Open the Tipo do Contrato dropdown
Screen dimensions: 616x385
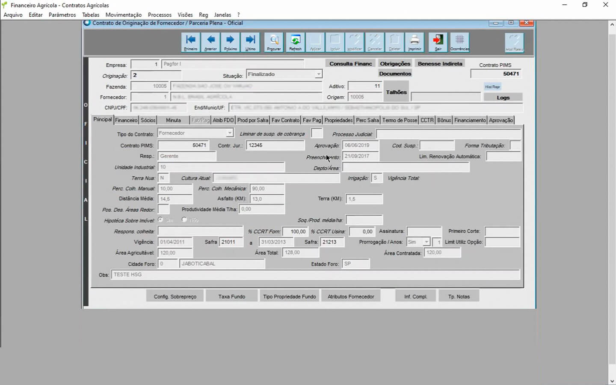pyautogui.click(x=230, y=133)
